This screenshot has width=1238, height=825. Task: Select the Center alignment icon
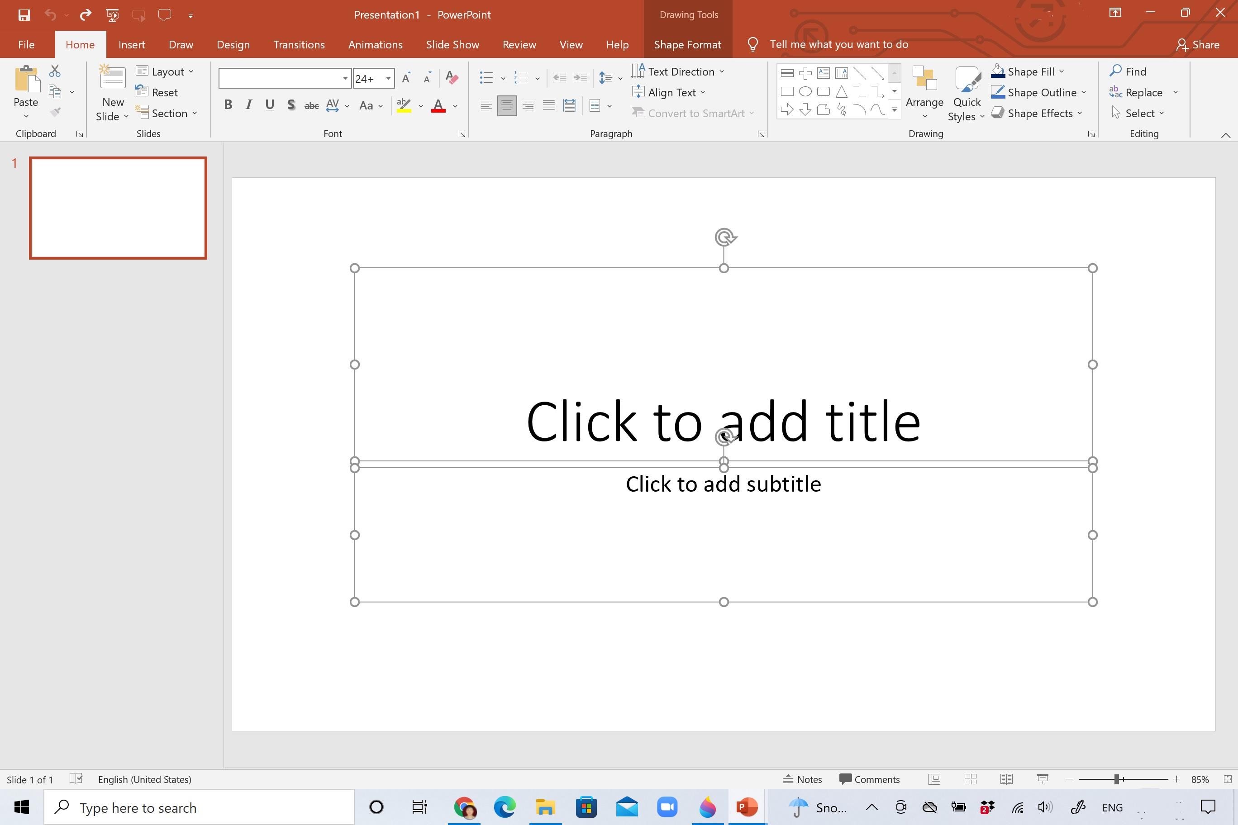(x=506, y=105)
